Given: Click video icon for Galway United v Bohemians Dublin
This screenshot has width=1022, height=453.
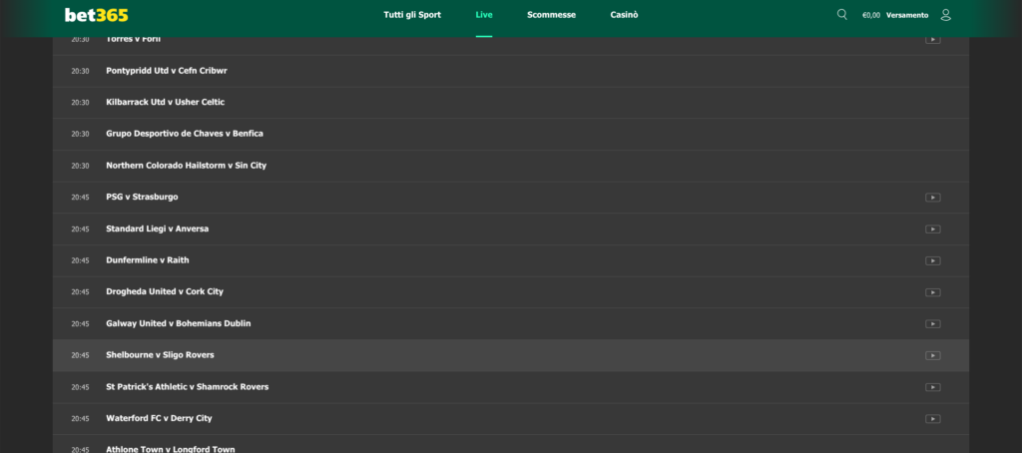Looking at the screenshot, I should (x=932, y=323).
